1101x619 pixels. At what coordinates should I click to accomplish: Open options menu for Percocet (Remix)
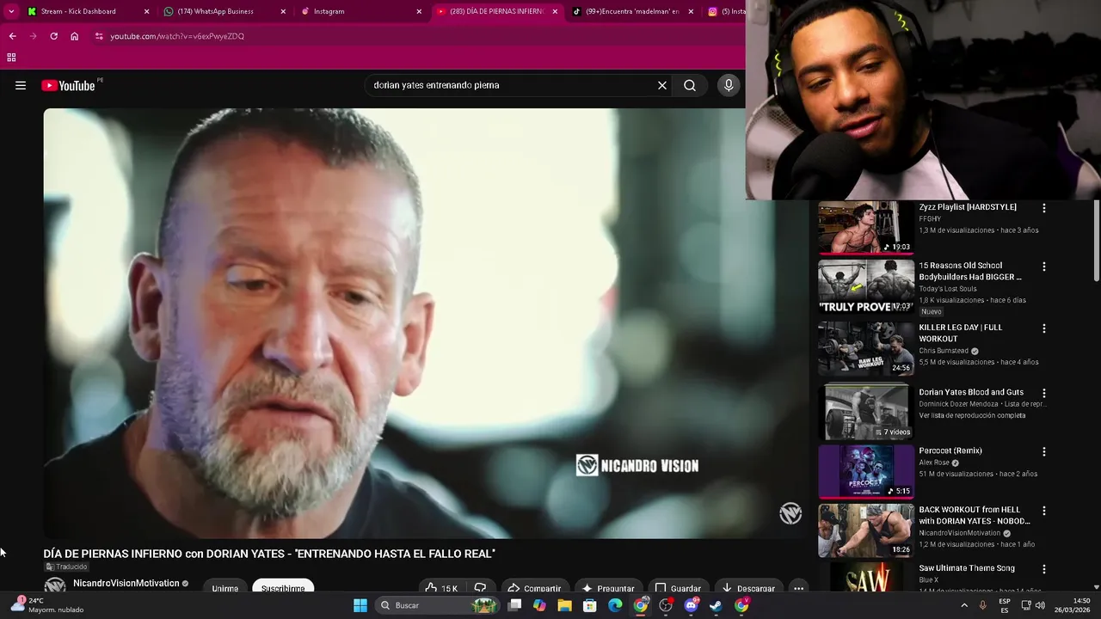[1044, 451]
